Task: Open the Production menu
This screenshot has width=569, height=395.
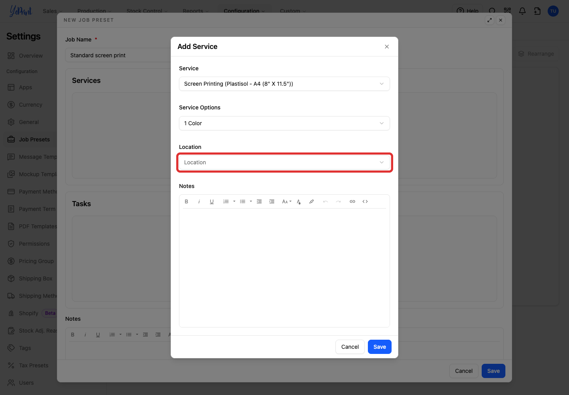Action: point(94,11)
